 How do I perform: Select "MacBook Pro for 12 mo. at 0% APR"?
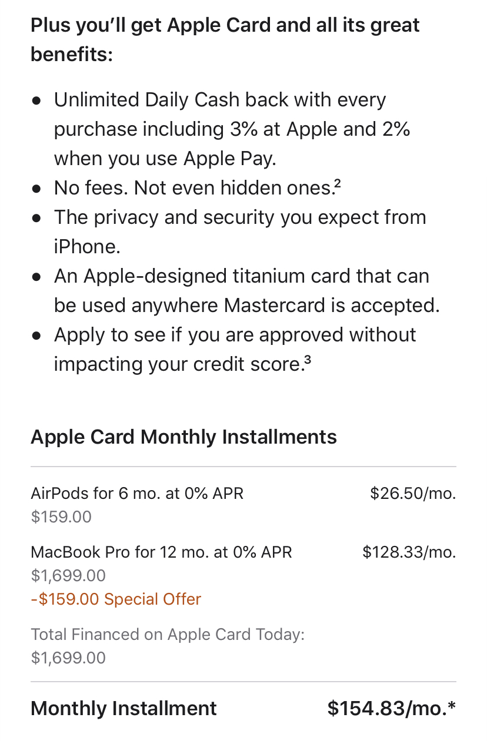161,552
